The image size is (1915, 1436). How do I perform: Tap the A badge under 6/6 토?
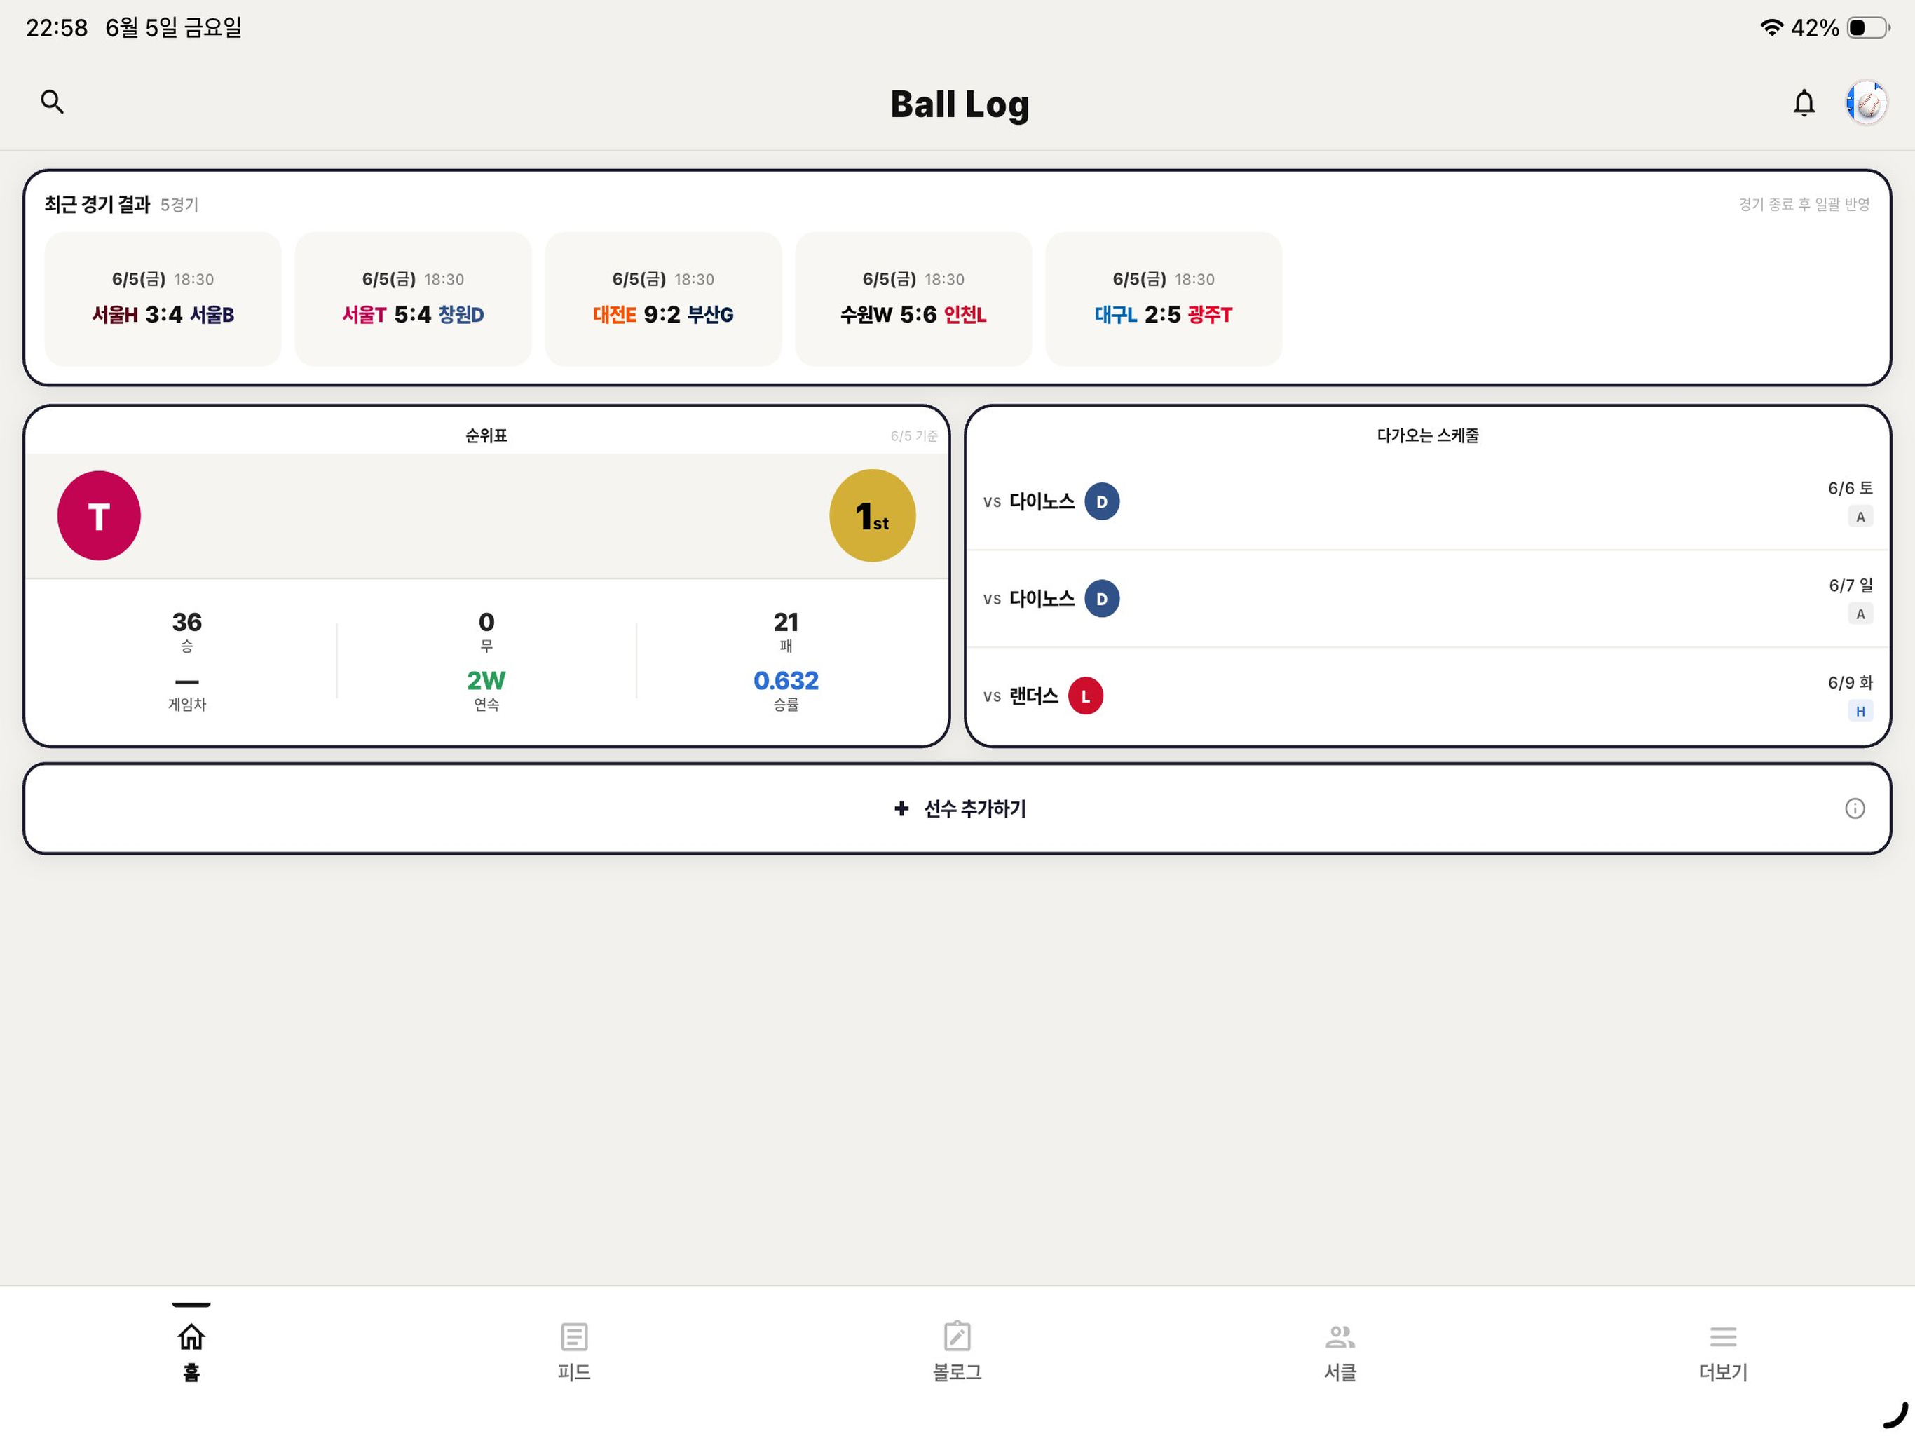1860,517
